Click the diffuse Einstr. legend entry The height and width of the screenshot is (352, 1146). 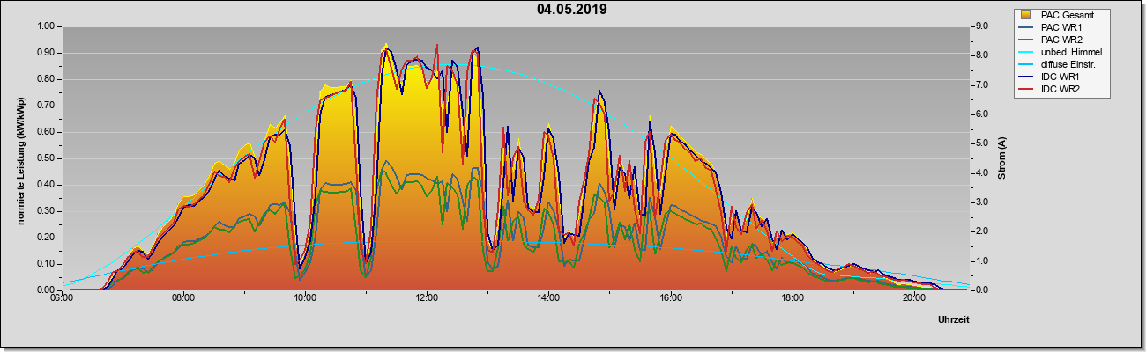pyautogui.click(x=1061, y=64)
